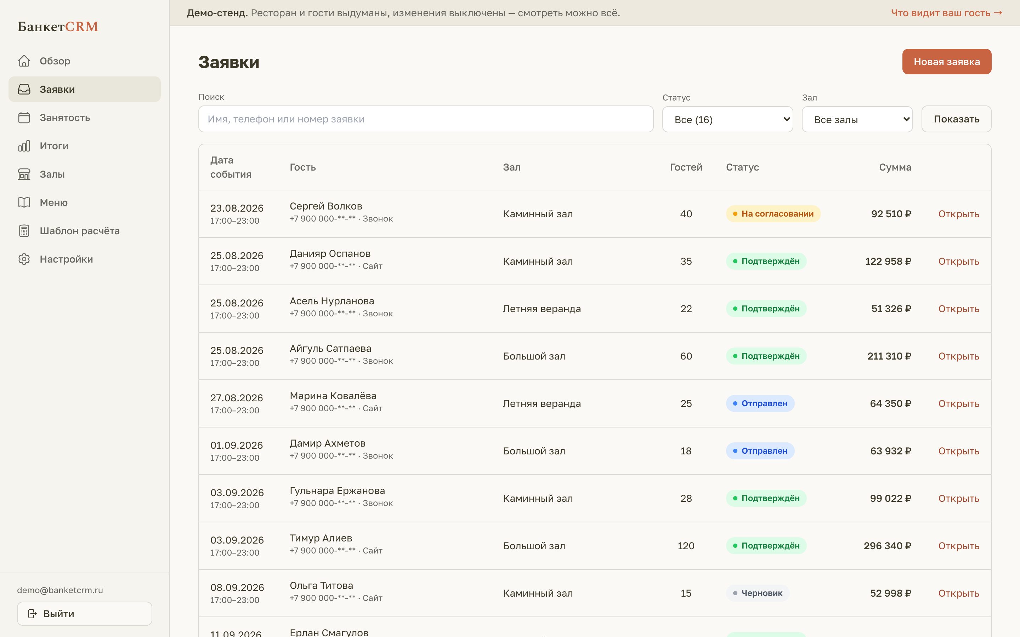Open Данияр Оспанов's request
The image size is (1020, 637).
point(958,261)
